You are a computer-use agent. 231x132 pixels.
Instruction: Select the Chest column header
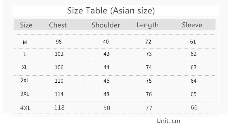point(58,25)
